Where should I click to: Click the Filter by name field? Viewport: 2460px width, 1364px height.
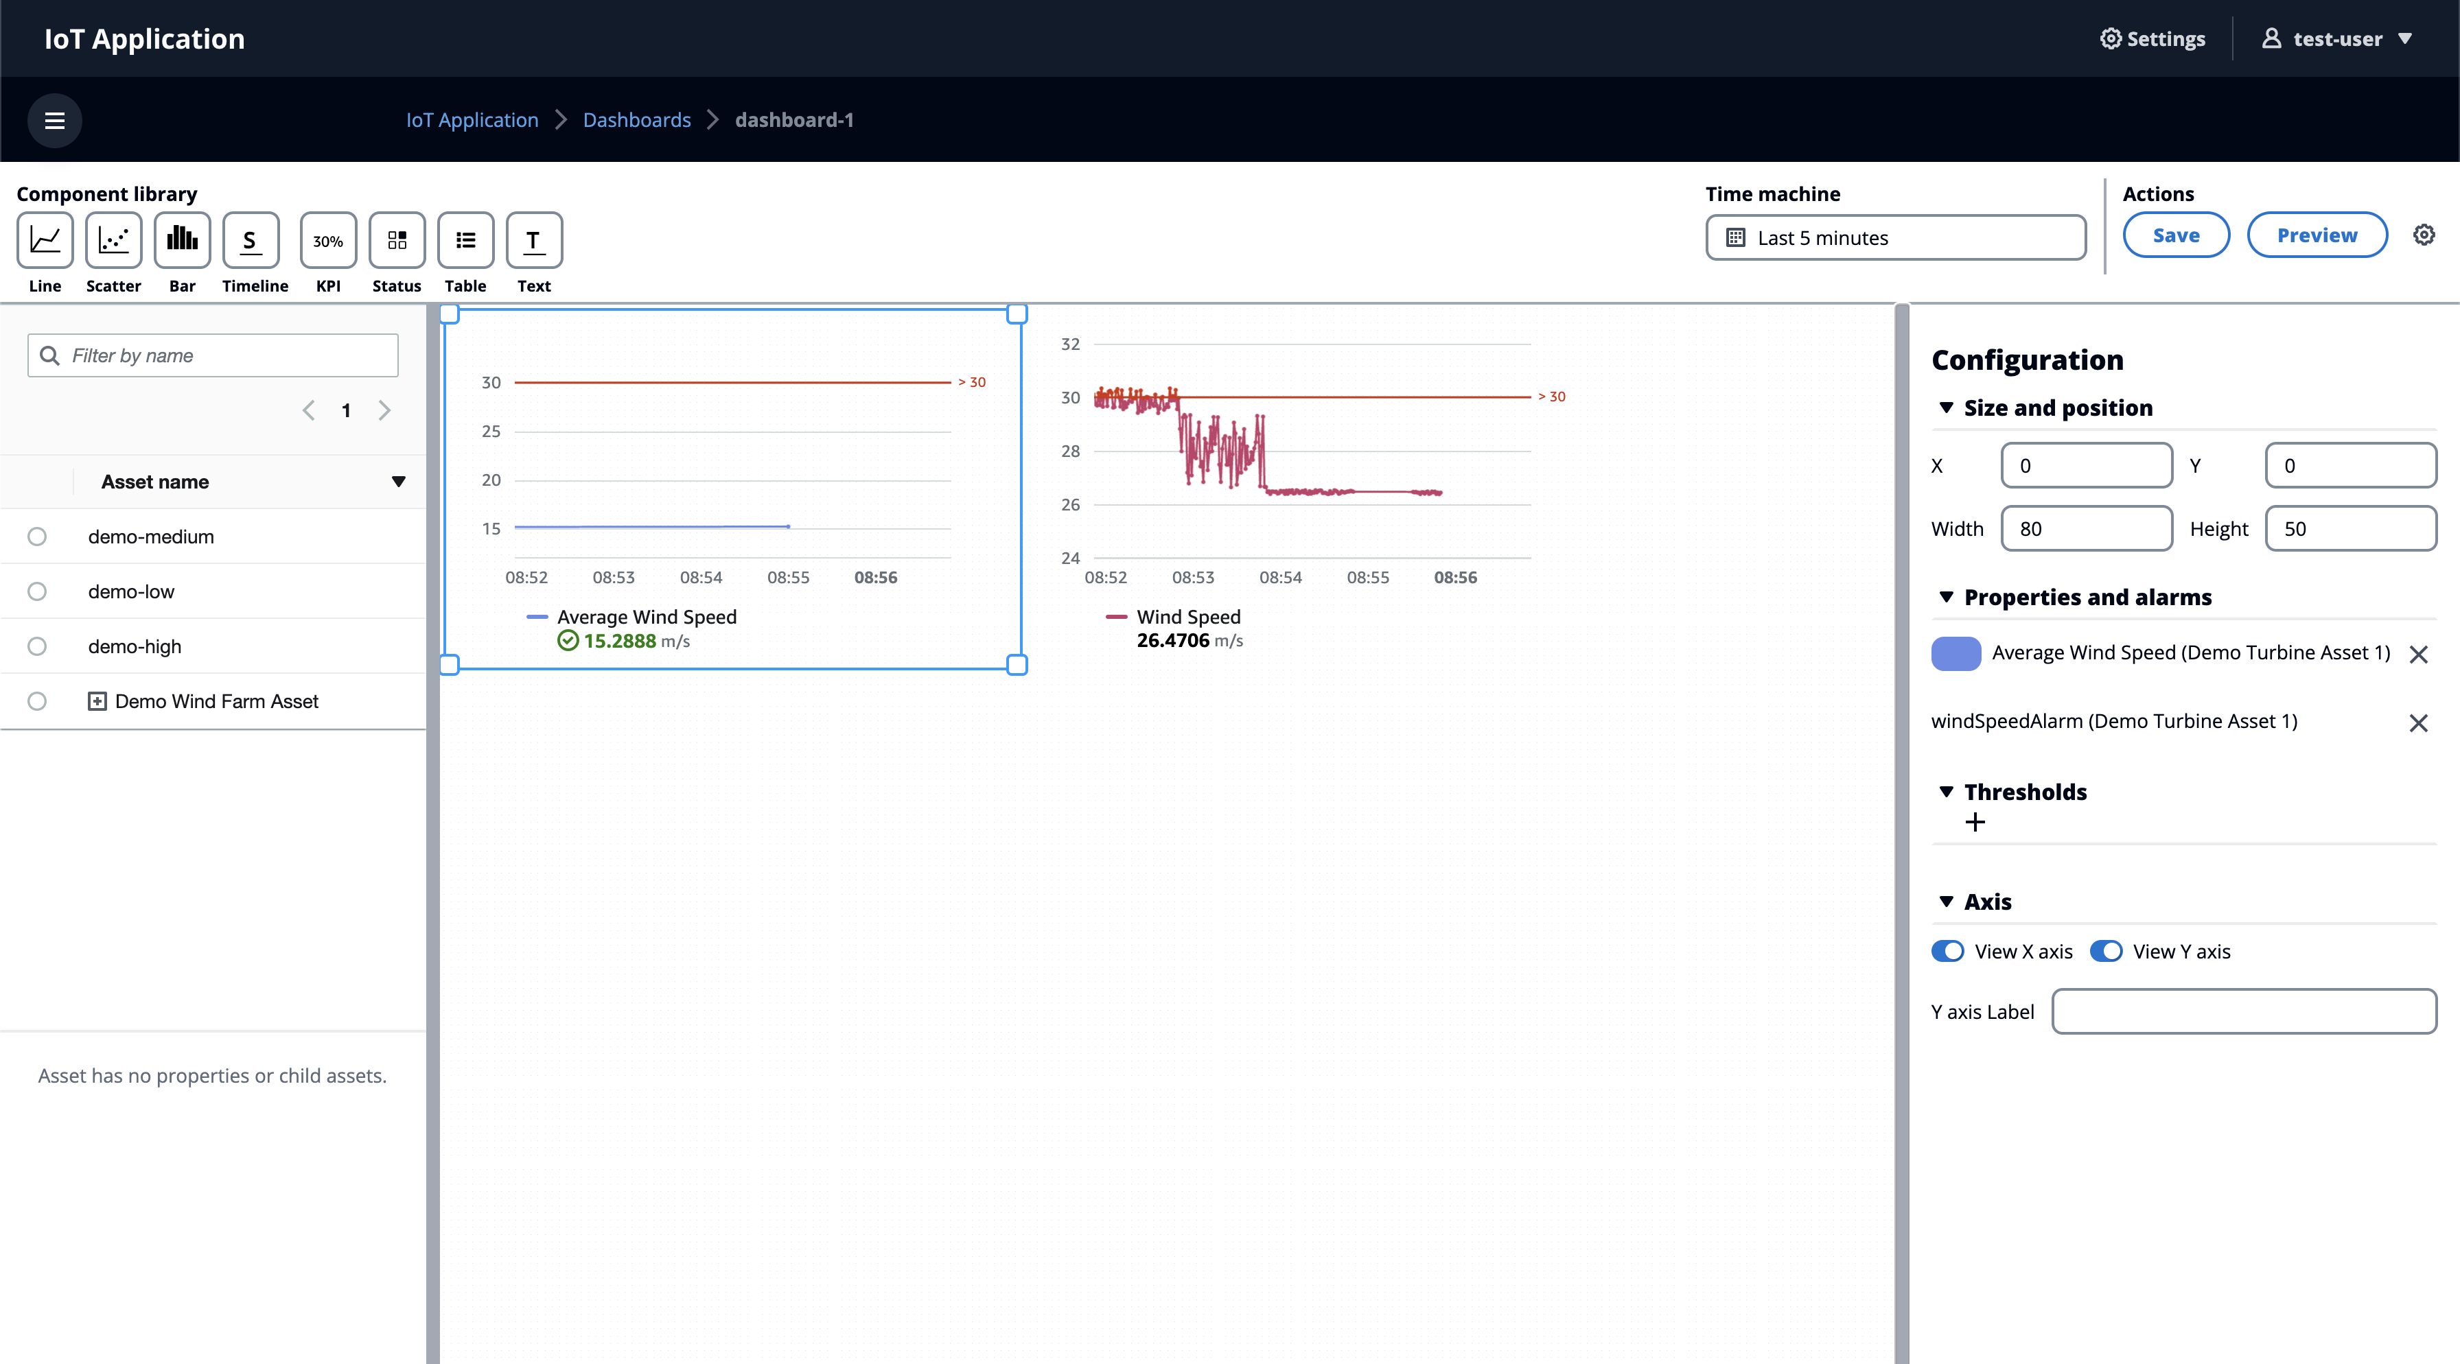click(213, 355)
